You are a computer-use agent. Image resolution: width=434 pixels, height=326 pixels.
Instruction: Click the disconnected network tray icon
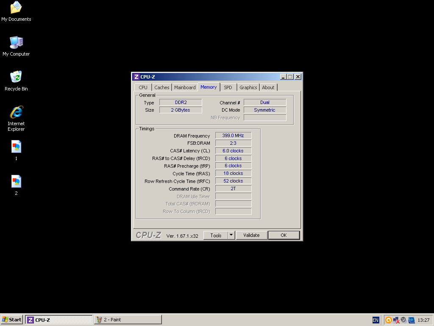pos(396,320)
